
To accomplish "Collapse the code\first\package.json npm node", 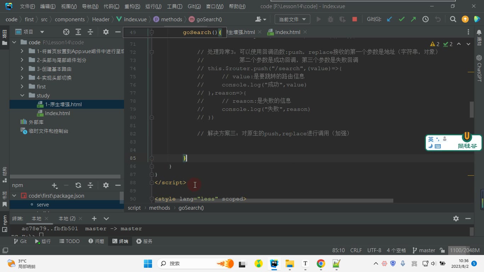I will pyautogui.click(x=15, y=196).
